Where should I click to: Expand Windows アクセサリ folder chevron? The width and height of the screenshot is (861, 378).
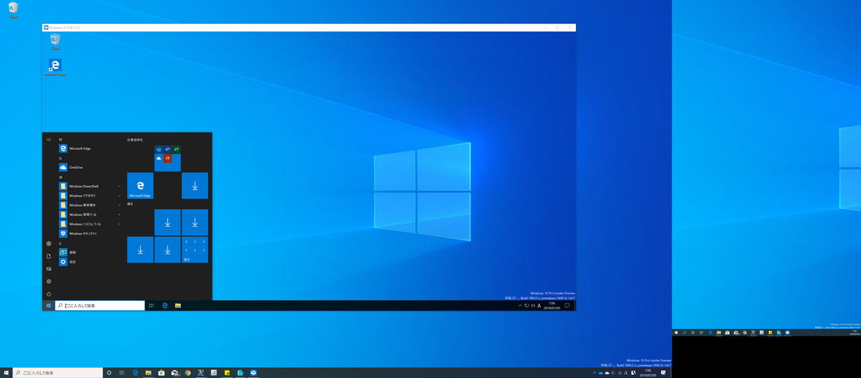coord(119,196)
